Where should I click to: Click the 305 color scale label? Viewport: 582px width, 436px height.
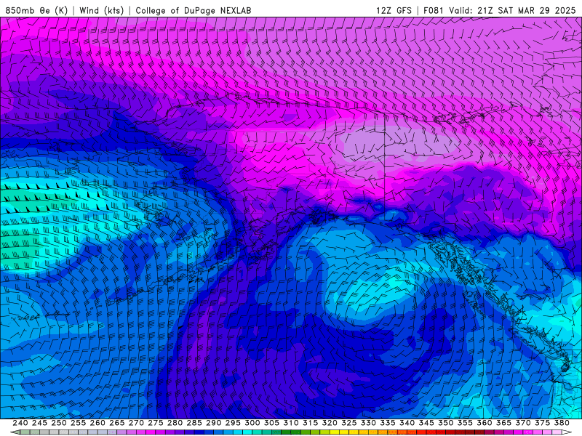[x=271, y=423]
